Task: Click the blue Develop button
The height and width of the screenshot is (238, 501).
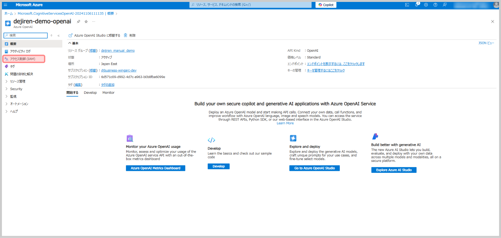Action: 219,166
